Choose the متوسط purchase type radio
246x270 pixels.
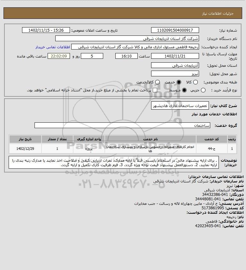click(x=184, y=90)
